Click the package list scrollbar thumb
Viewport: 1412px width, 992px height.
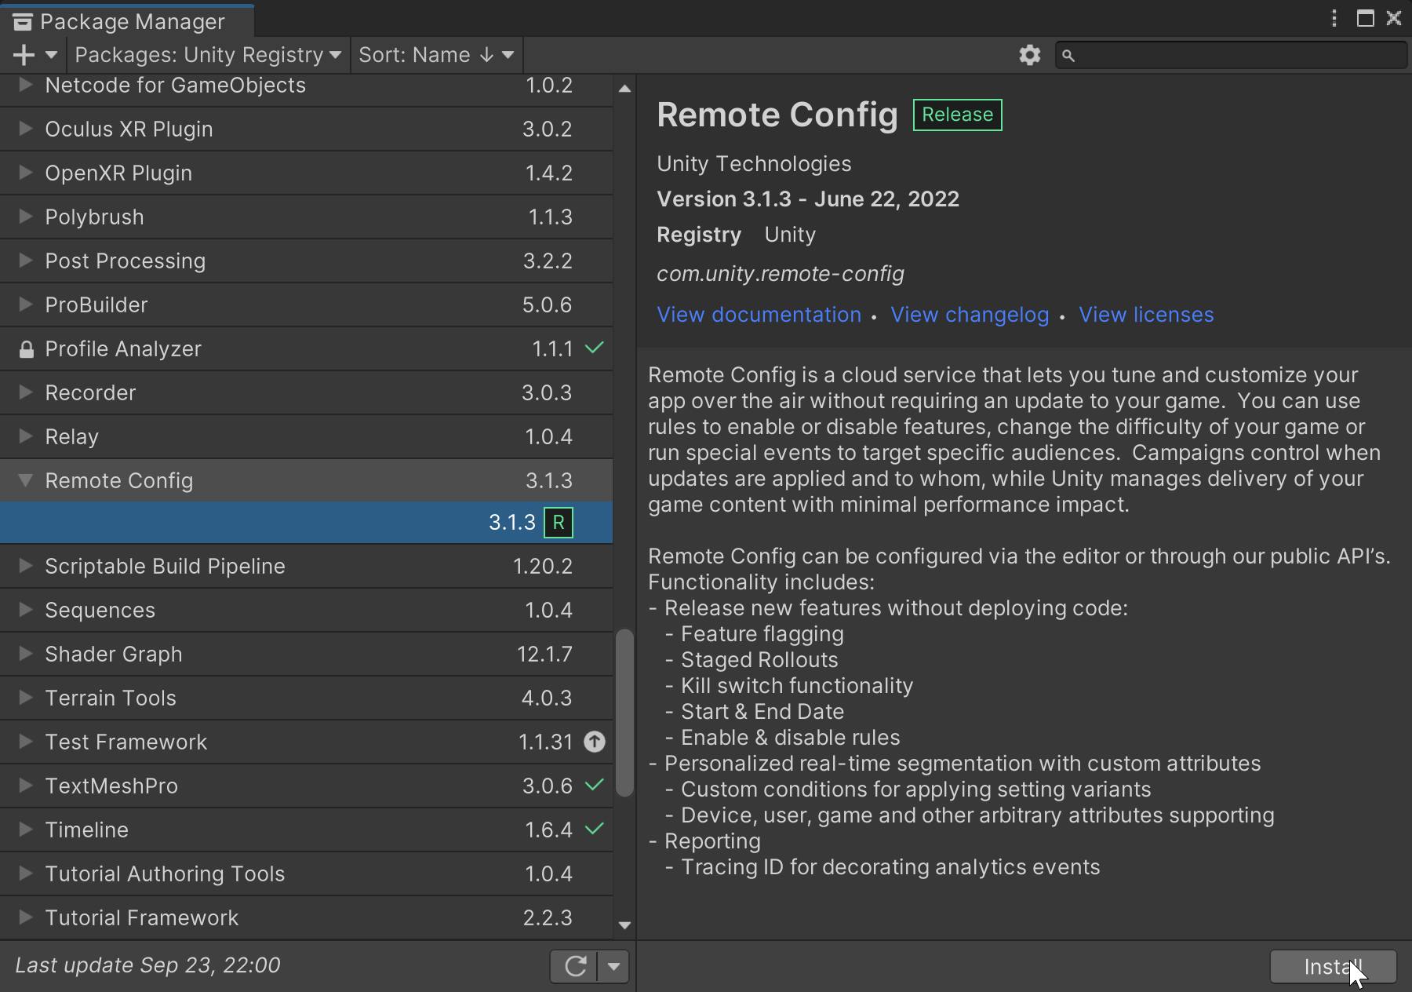tap(624, 713)
